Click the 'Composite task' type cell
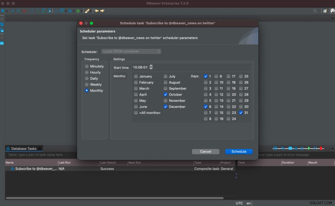 point(207,169)
